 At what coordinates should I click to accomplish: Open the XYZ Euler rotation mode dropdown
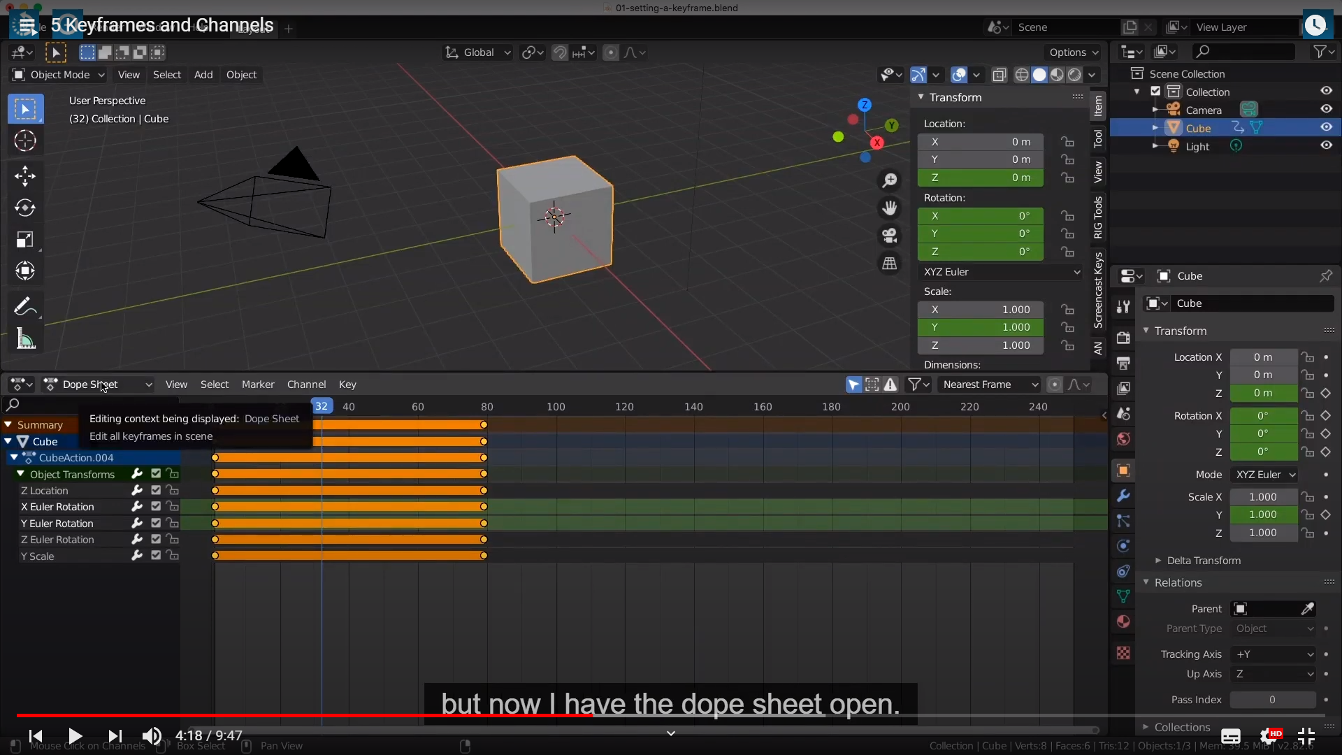[1001, 272]
